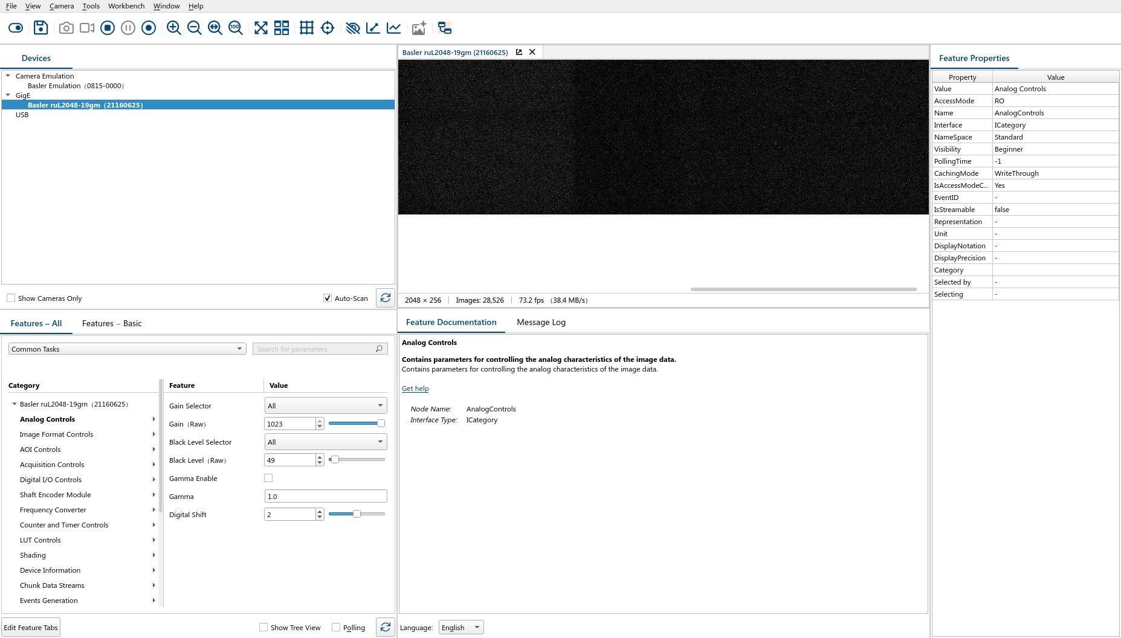This screenshot has width=1121, height=638.
Task: Click the continuous shot video camera icon
Action: (x=87, y=28)
